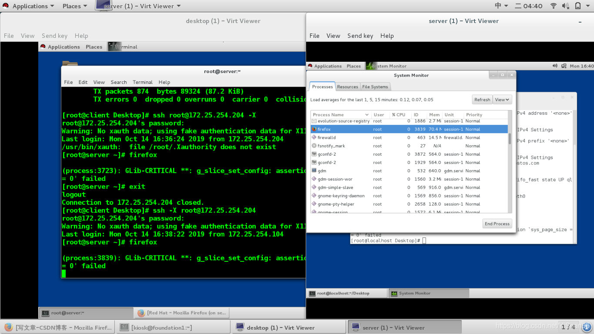Screen dimensions: 594x334
Task: Open the host Places menu
Action: 74,6
